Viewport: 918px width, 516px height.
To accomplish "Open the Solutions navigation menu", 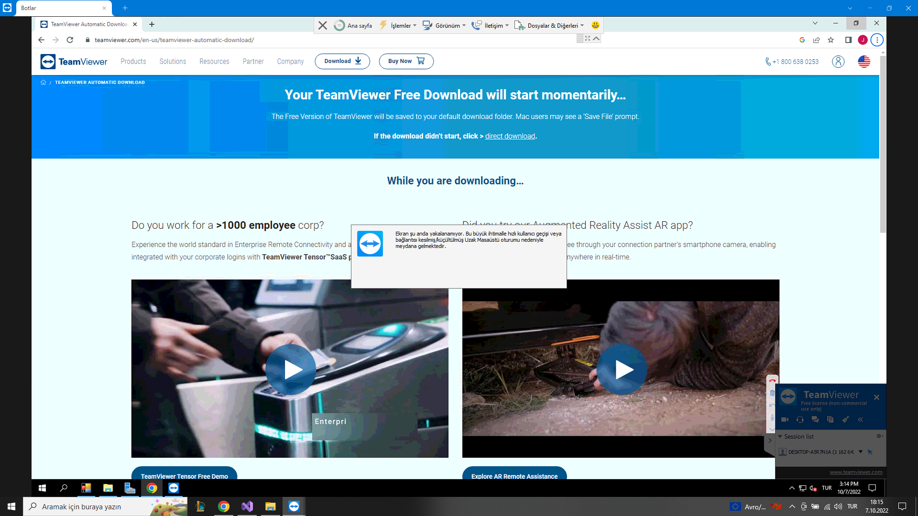I will coord(173,62).
